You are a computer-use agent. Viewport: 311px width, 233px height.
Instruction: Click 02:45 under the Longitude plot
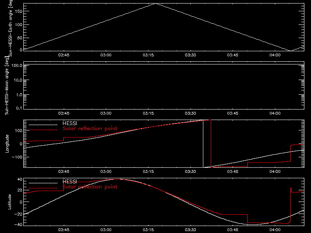pos(64,172)
